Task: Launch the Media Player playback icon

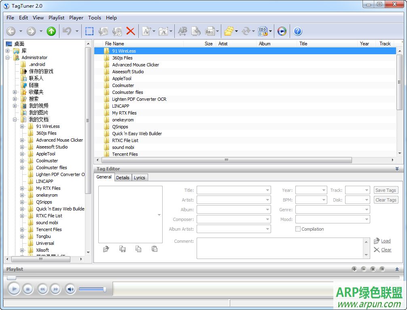Action: point(282,31)
